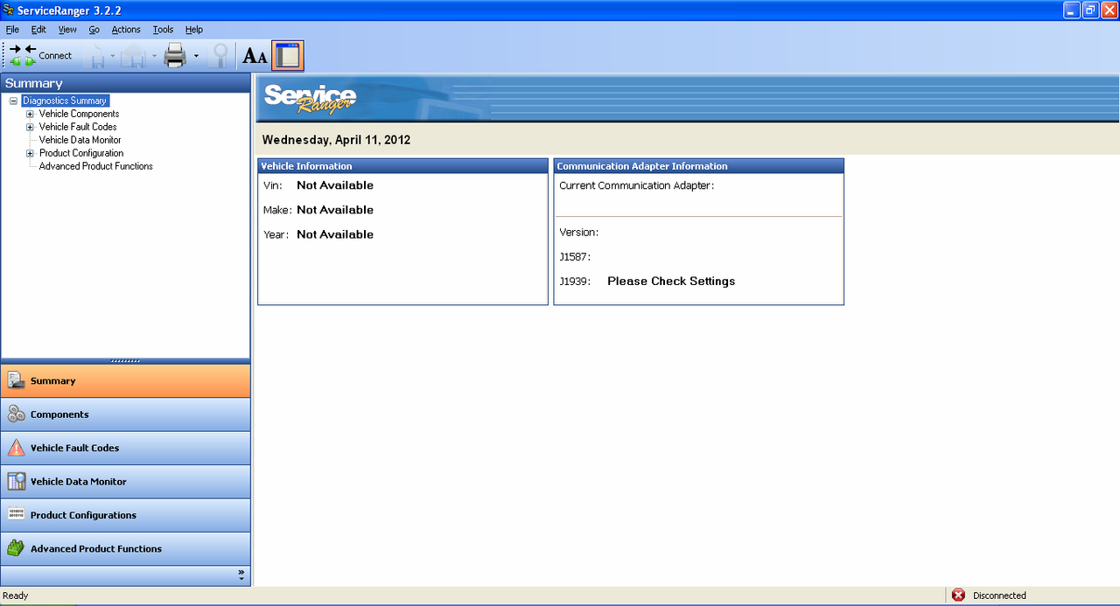Click the Current Communication Adapter label
The width and height of the screenshot is (1120, 606).
tap(637, 185)
